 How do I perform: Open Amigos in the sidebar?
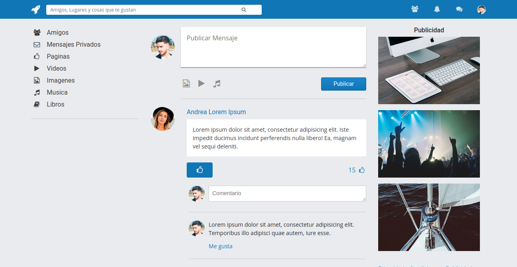[57, 32]
